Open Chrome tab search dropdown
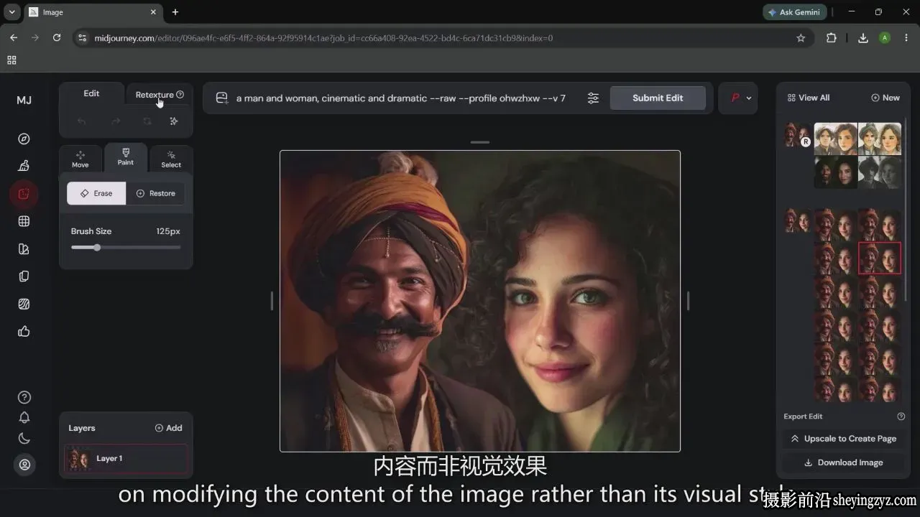 11,12
